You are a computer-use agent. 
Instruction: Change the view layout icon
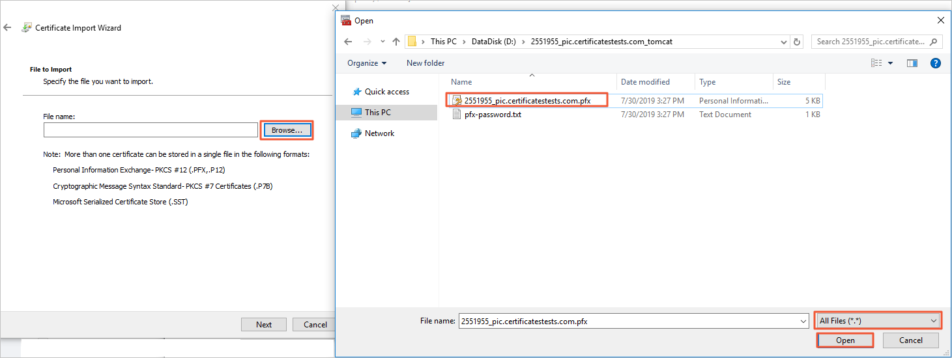click(877, 63)
